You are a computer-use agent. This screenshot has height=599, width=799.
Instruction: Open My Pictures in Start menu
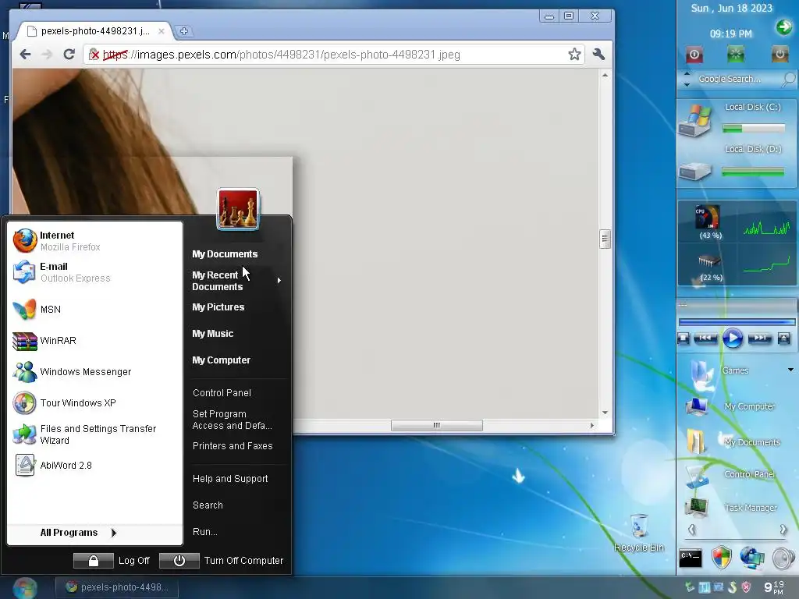[218, 307]
